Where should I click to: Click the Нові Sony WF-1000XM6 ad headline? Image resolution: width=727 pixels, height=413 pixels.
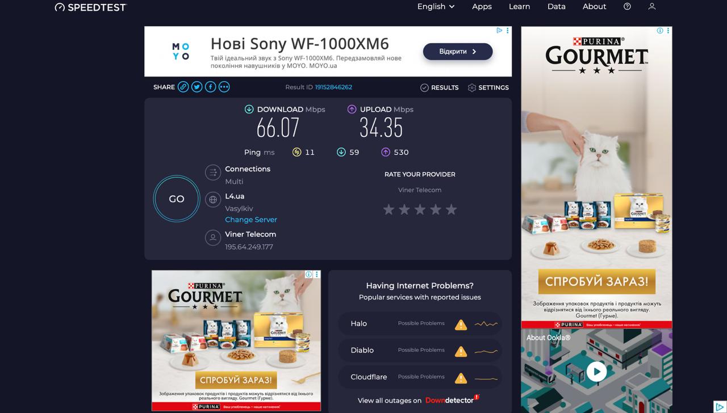tap(300, 44)
